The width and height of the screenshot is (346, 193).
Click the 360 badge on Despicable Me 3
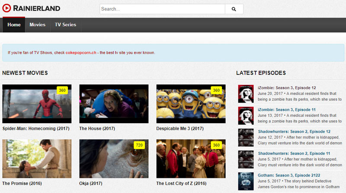(x=216, y=90)
